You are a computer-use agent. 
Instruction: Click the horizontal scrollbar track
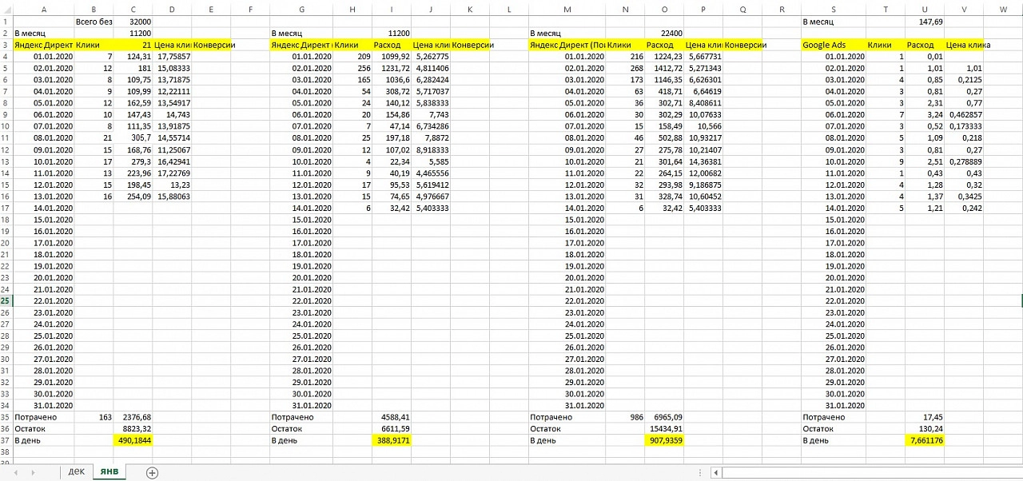pyautogui.click(x=873, y=472)
